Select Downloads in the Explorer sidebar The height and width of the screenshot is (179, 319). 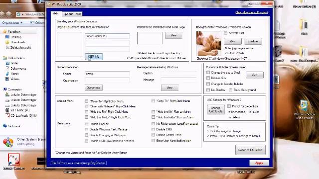coord(18,42)
